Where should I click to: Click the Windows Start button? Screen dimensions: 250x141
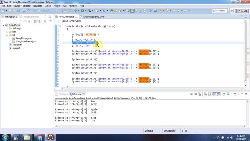click(5, 137)
